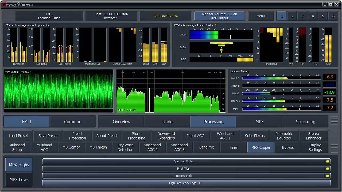Select display slot 5
The image size is (342, 192).
pos(323,16)
